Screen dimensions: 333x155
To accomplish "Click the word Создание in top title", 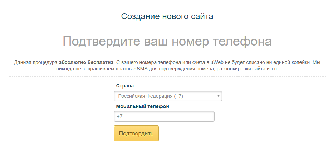I will coord(137,16).
